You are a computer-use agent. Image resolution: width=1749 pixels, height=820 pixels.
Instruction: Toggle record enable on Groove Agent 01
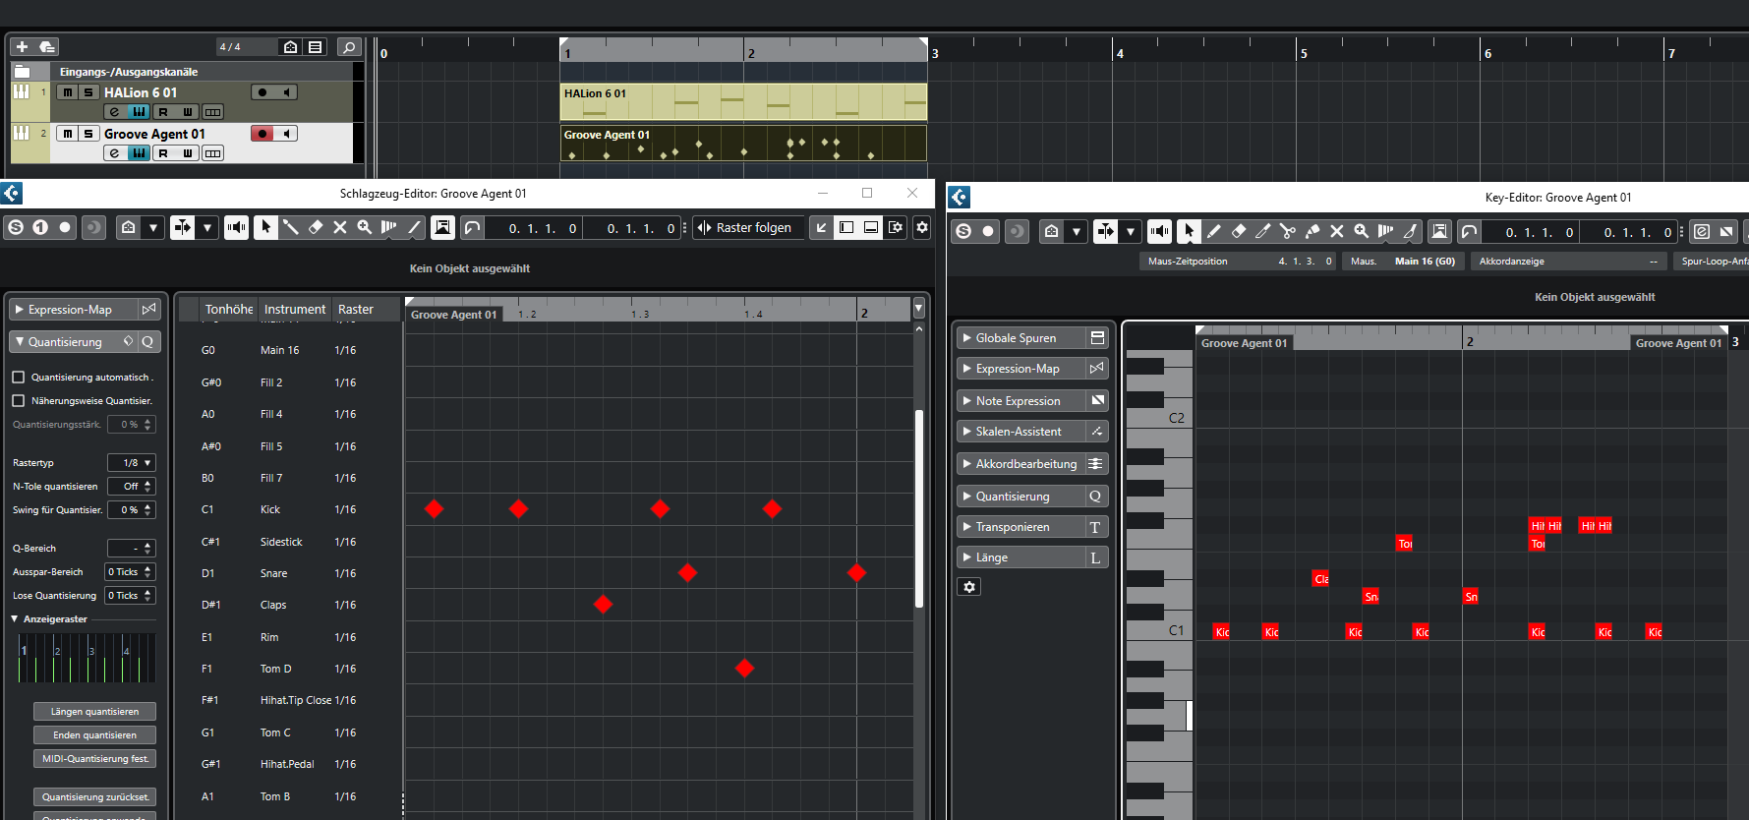pos(262,134)
